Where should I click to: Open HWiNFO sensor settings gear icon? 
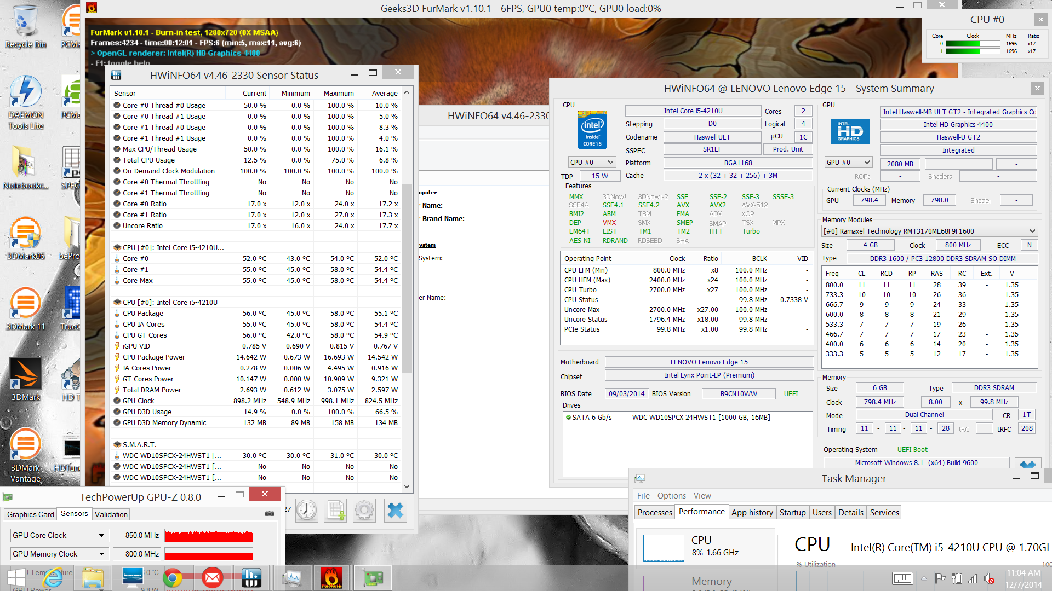pyautogui.click(x=364, y=510)
